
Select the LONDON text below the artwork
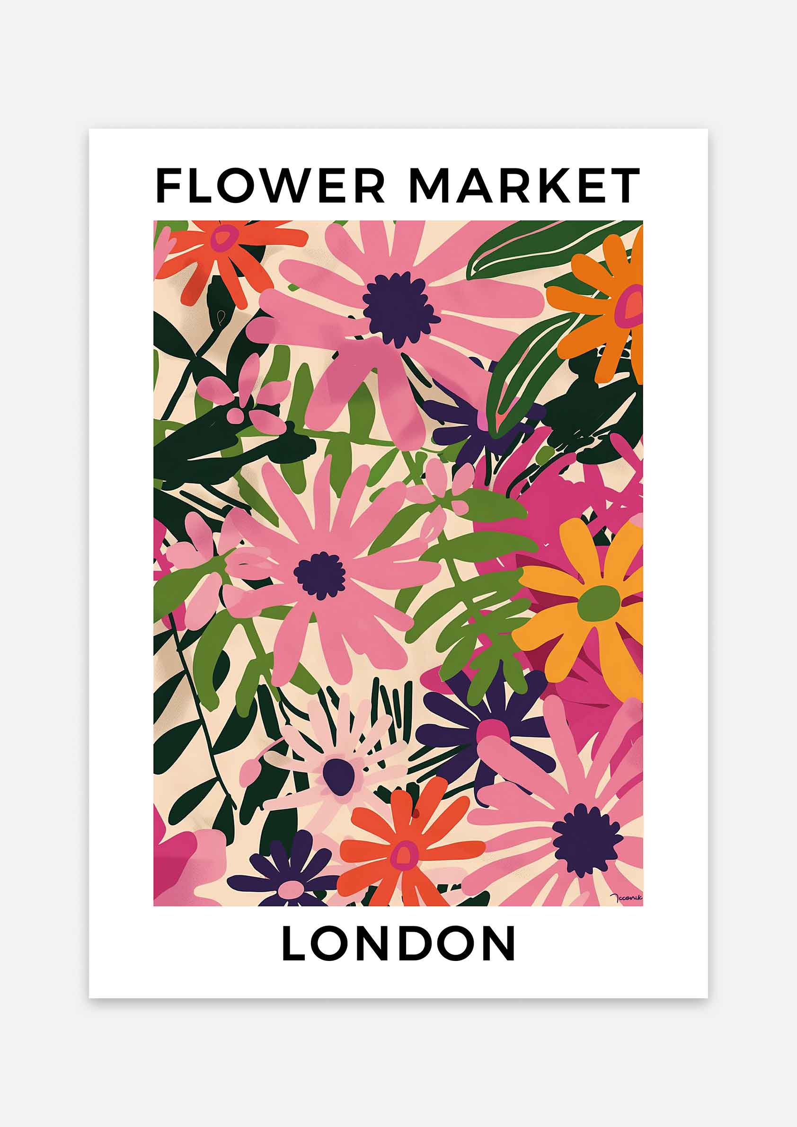(399, 943)
